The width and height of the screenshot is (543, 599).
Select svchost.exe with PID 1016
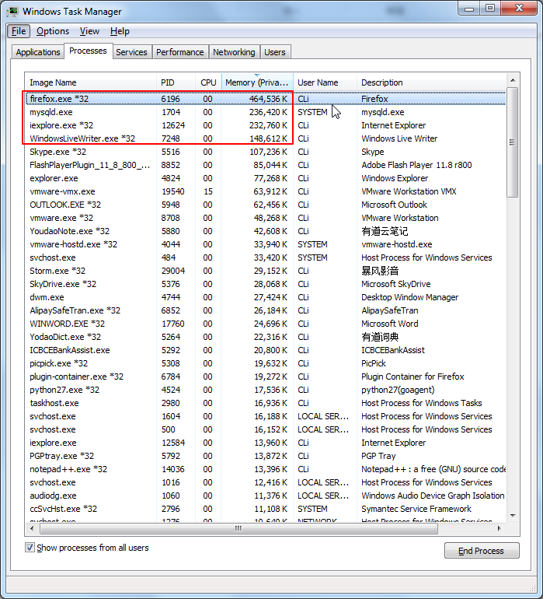point(266,482)
